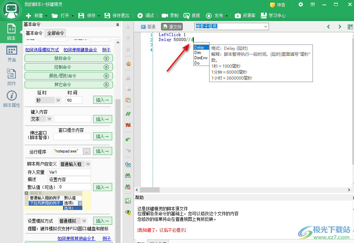Click the green undo arrow icon
Image resolution: width=354 pixels, height=243 pixels.
click(128, 140)
